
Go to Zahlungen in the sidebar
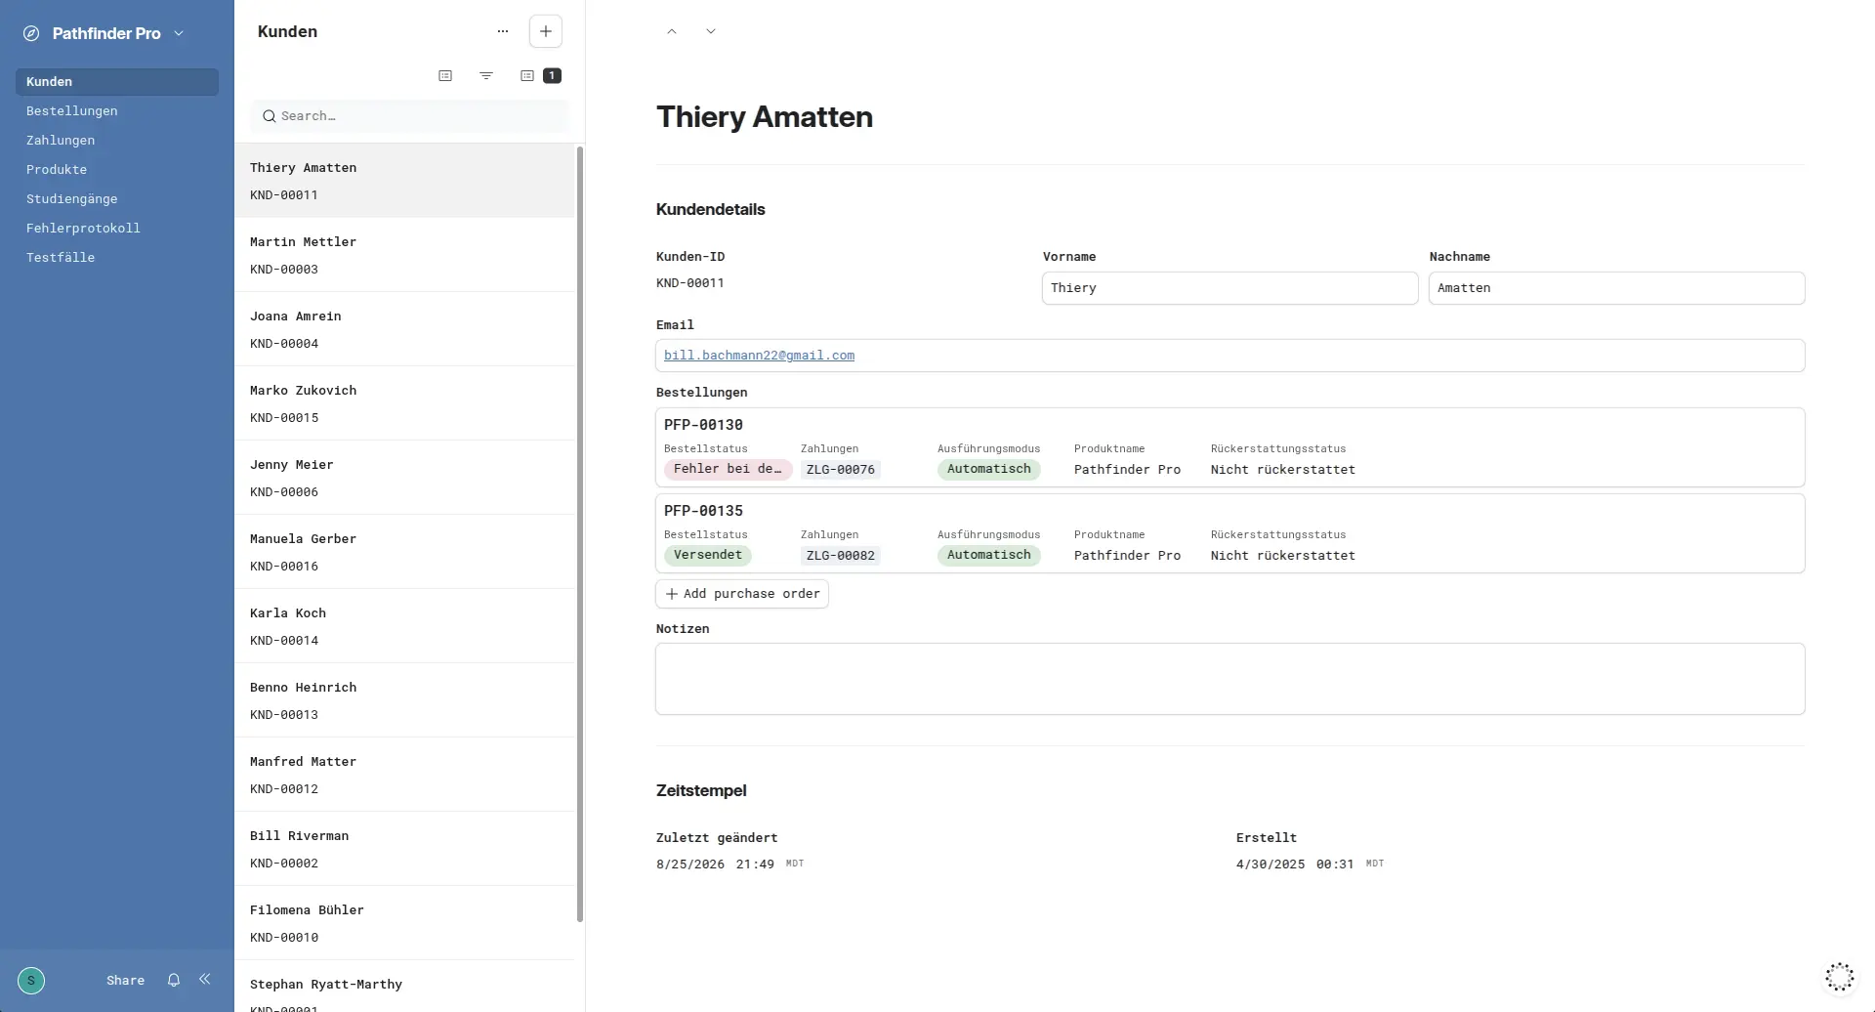pos(117,141)
